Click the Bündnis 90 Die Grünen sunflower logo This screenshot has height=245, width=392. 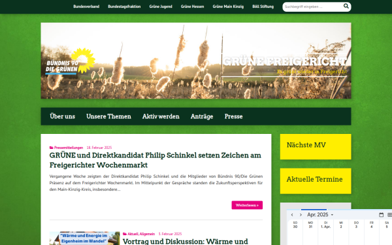[71, 61]
